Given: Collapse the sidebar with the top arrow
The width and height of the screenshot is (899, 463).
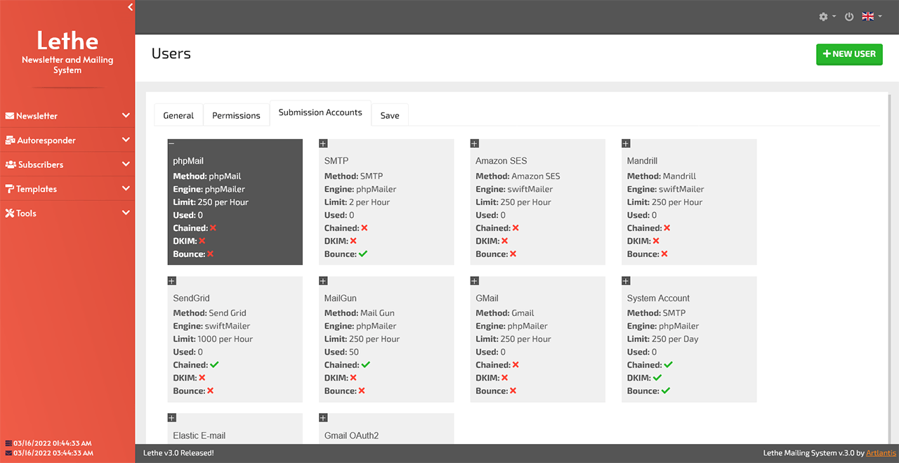Looking at the screenshot, I should (x=130, y=7).
